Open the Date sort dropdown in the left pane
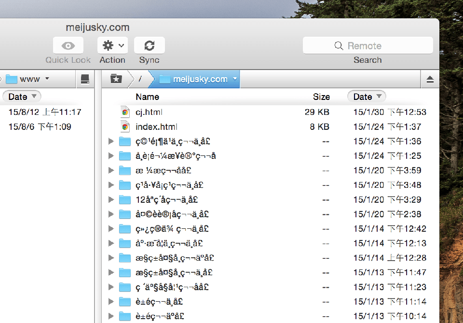The height and width of the screenshot is (323, 463). tap(21, 97)
